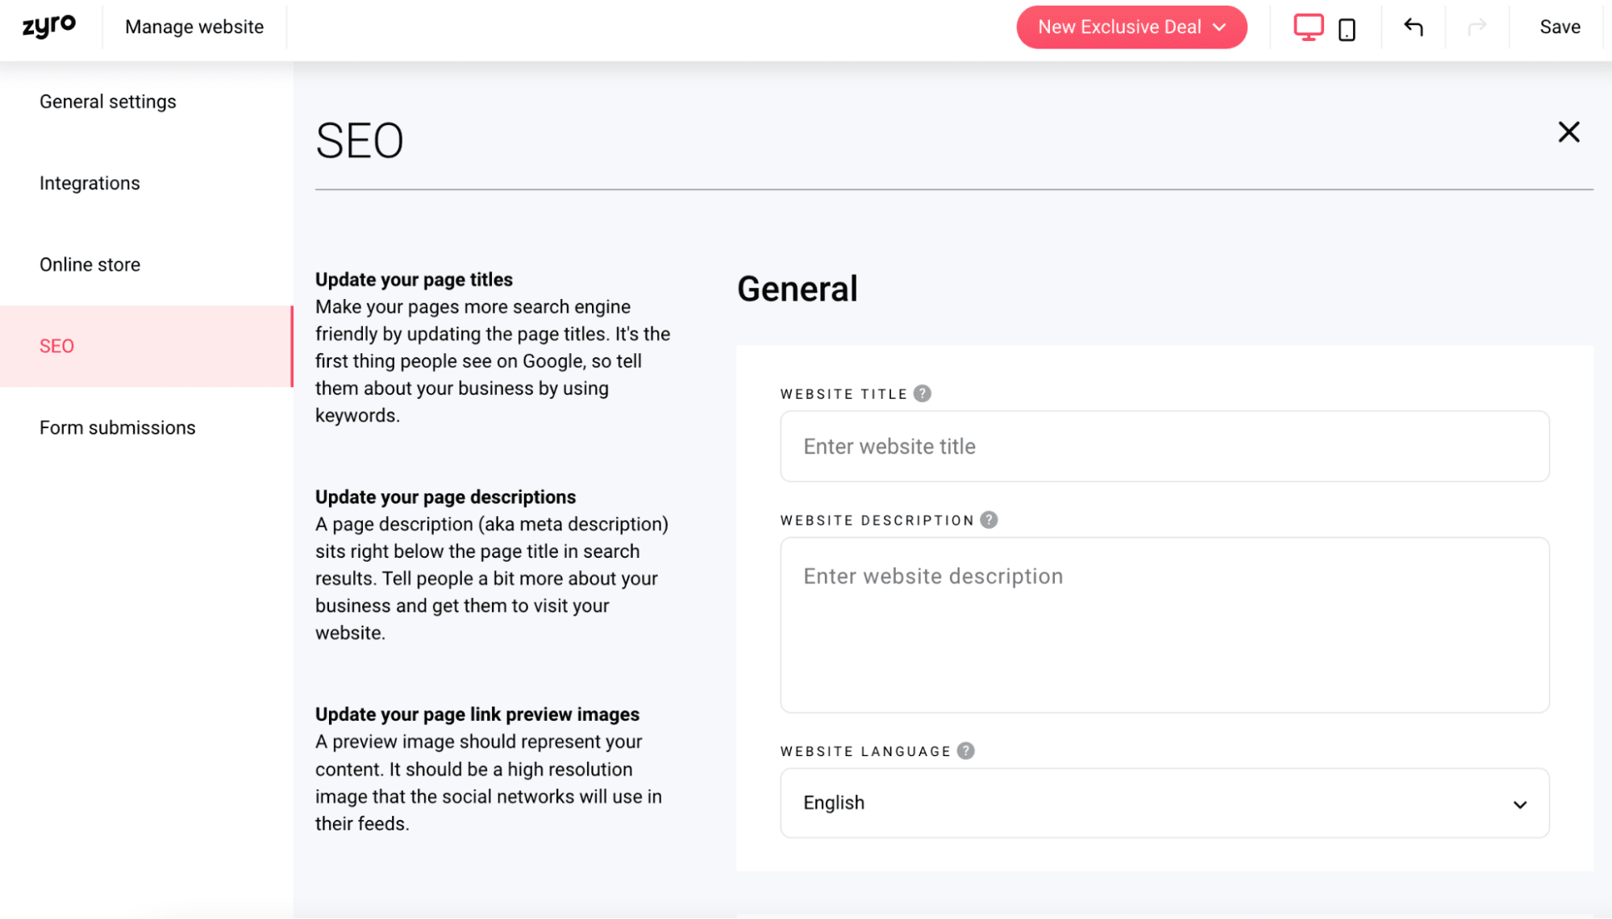1612x919 pixels.
Task: Click the Zyro logo
Action: tap(49, 27)
